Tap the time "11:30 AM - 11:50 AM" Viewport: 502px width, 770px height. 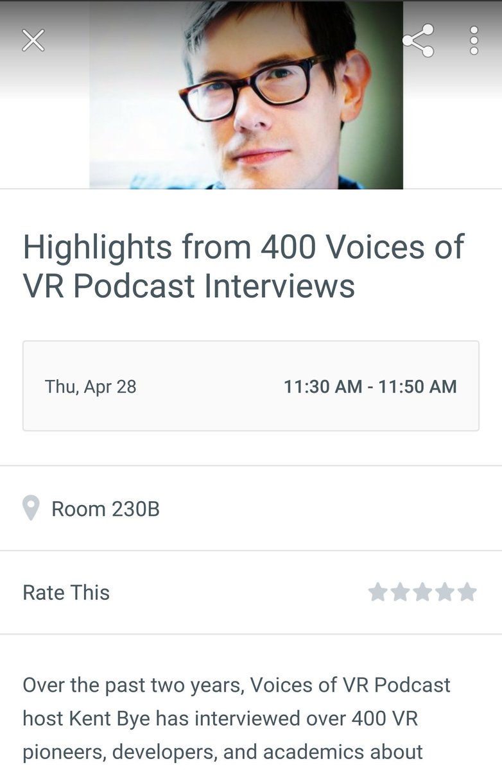coord(370,386)
